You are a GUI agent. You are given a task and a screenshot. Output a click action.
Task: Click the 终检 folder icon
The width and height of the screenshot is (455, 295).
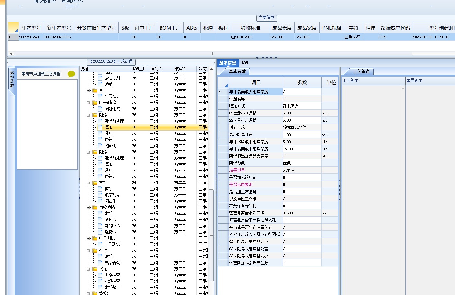point(95,269)
